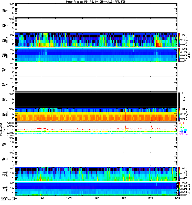Click the empty the fff 1 panel

[96, 144]
